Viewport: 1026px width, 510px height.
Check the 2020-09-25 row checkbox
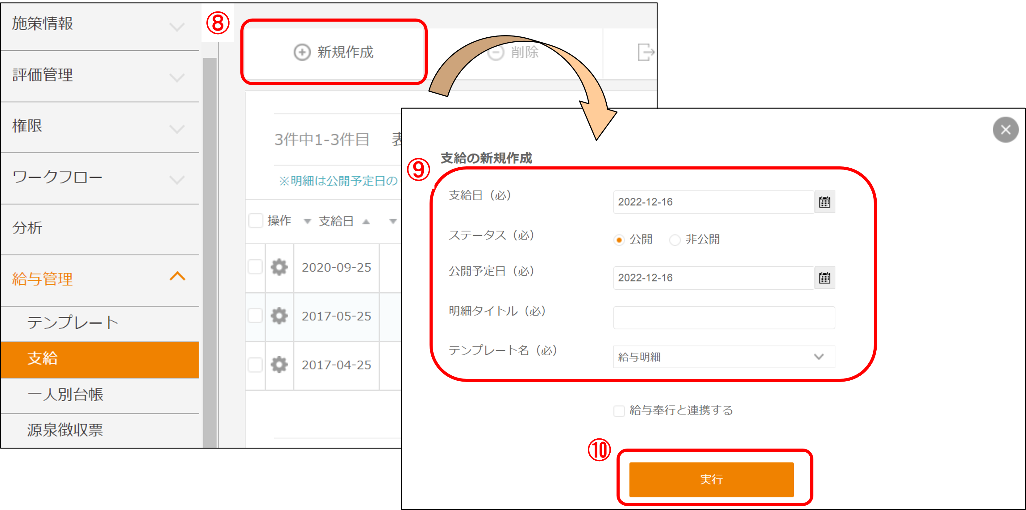[255, 267]
